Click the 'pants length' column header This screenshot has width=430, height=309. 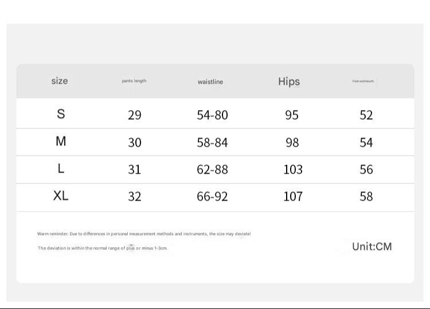click(134, 81)
